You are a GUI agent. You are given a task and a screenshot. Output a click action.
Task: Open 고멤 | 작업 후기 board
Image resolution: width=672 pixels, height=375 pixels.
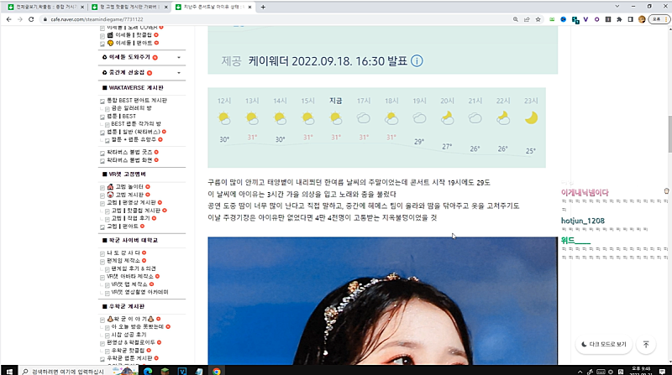click(x=131, y=218)
